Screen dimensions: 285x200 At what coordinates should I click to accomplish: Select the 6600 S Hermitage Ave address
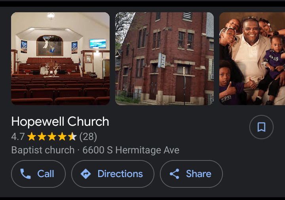131,150
